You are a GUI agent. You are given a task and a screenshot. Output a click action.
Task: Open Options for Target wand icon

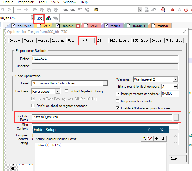(x=39, y=18)
